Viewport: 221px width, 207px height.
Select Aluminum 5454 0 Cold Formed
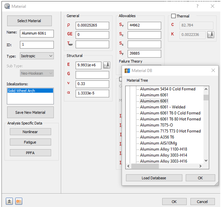click(x=168, y=89)
